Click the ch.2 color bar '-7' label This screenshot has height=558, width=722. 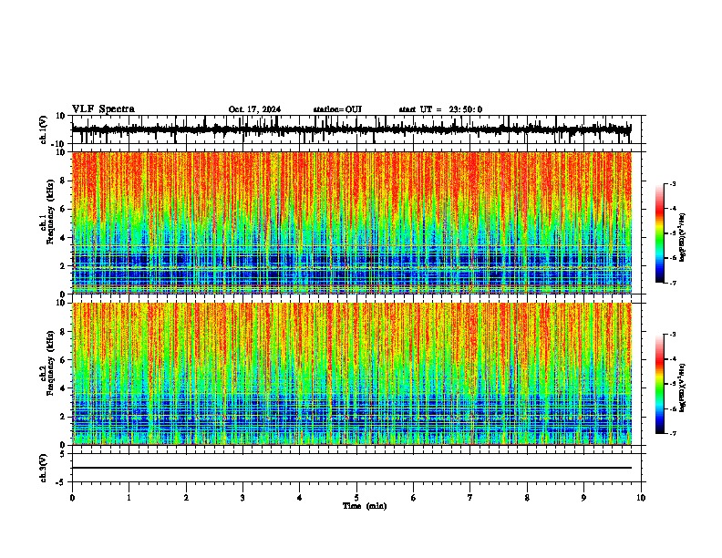673,434
